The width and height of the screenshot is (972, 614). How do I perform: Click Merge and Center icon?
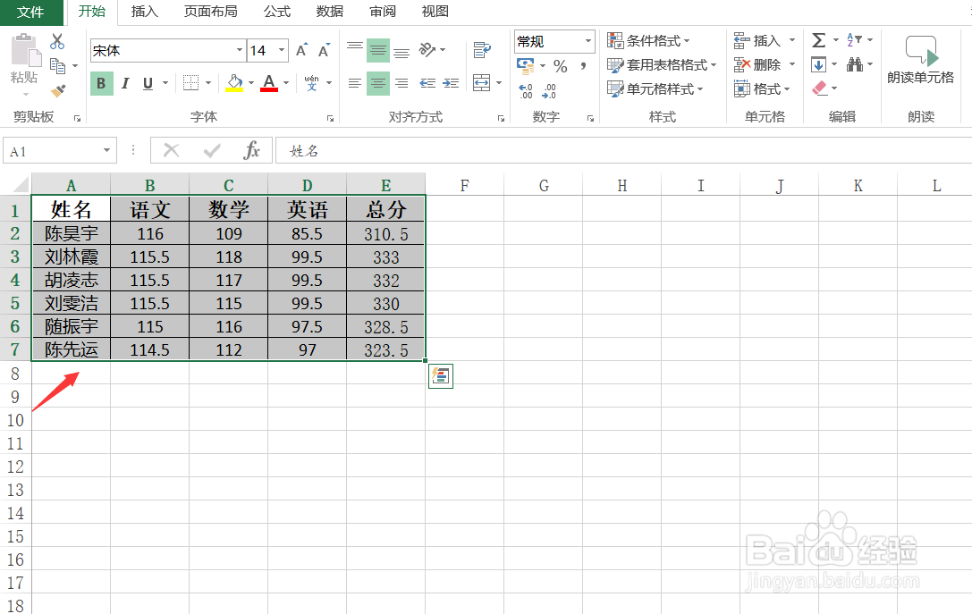[482, 83]
